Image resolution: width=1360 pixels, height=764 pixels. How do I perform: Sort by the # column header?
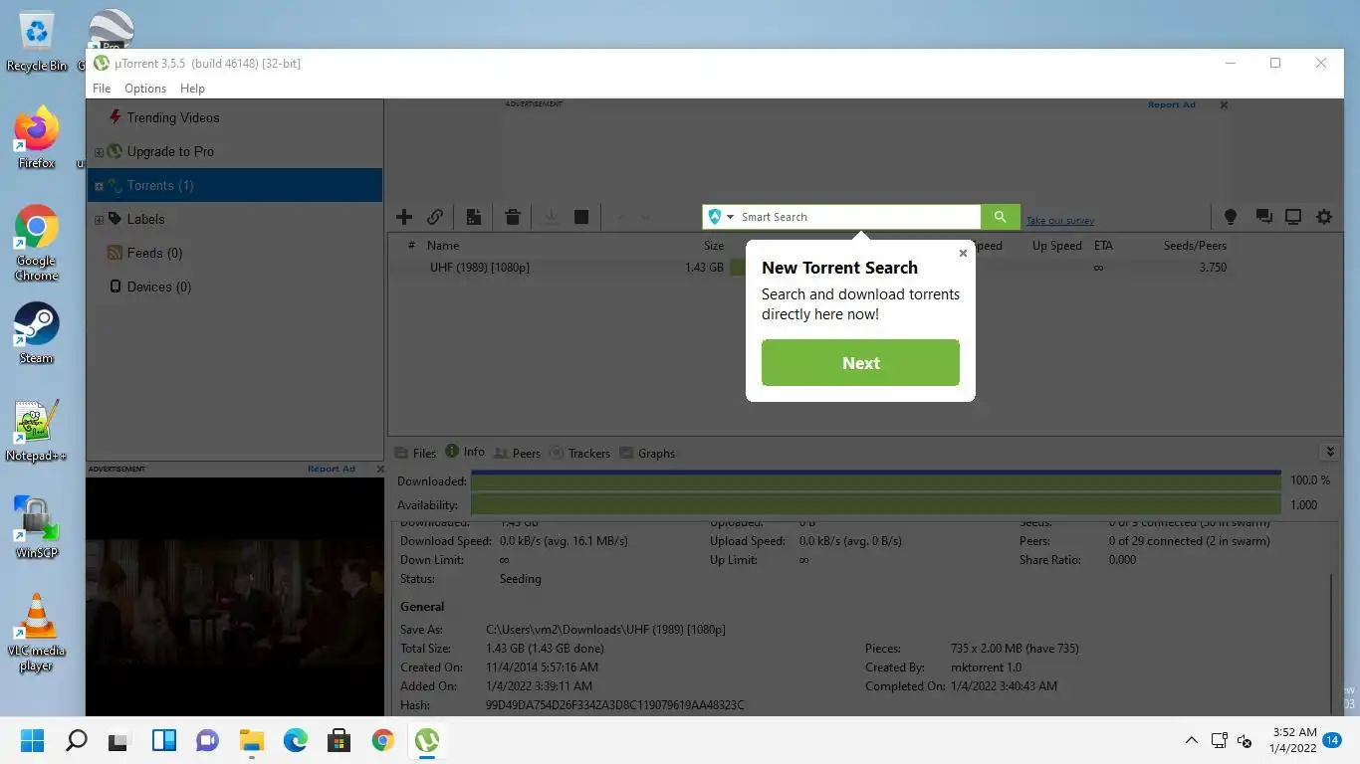tap(411, 246)
